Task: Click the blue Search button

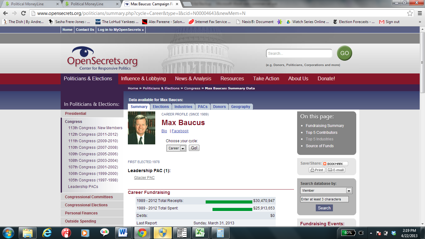Action: pos(324,208)
